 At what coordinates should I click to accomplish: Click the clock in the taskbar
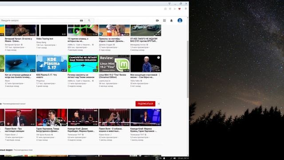pyautogui.click(x=183, y=158)
